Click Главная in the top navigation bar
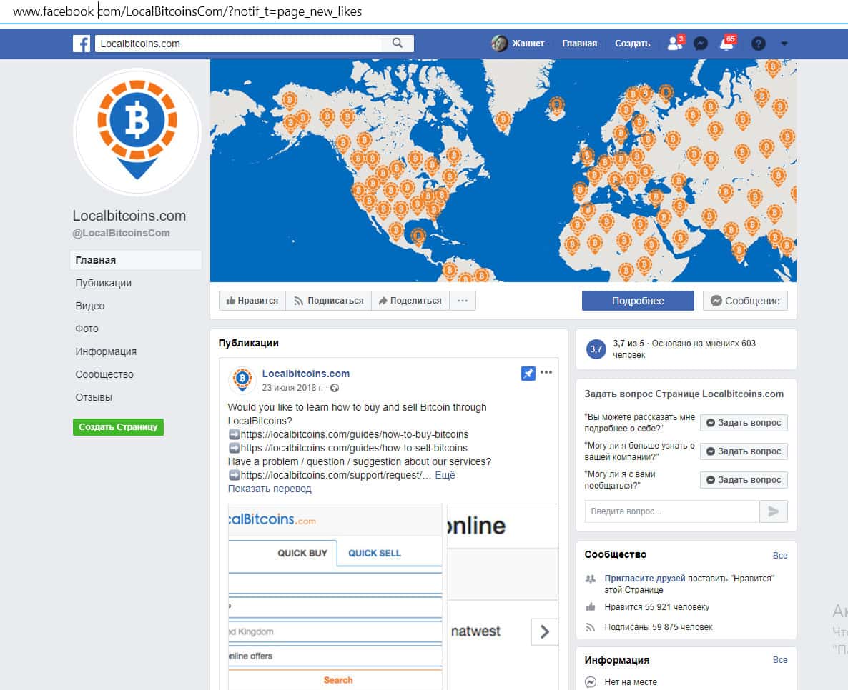848x690 pixels. click(579, 44)
